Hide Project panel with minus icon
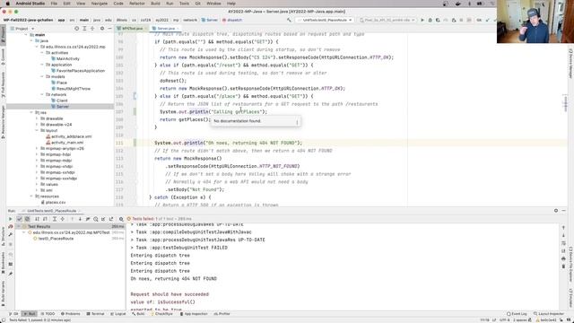Screen dimensions: 574x323 click(109, 29)
